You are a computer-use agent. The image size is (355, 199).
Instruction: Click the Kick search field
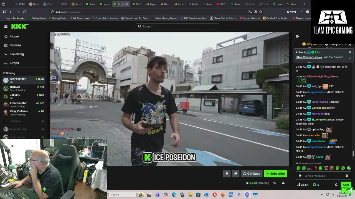coord(177,26)
